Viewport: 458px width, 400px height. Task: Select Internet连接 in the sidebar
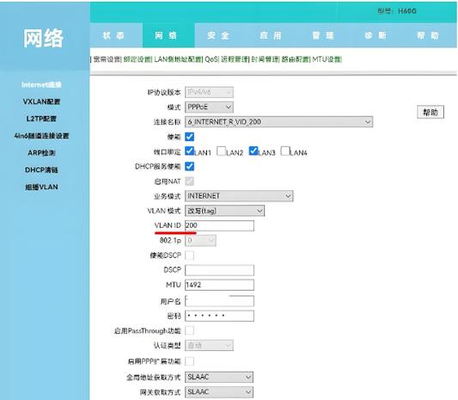coord(41,85)
